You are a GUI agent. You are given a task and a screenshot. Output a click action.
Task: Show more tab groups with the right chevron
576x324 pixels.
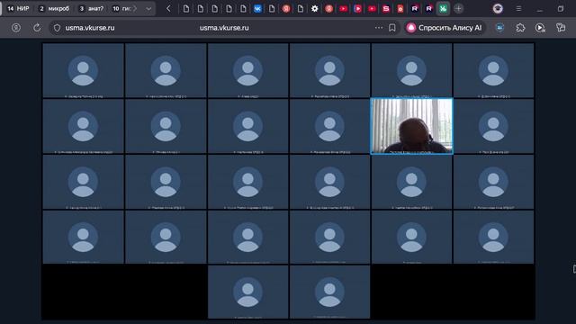pyautogui.click(x=135, y=8)
